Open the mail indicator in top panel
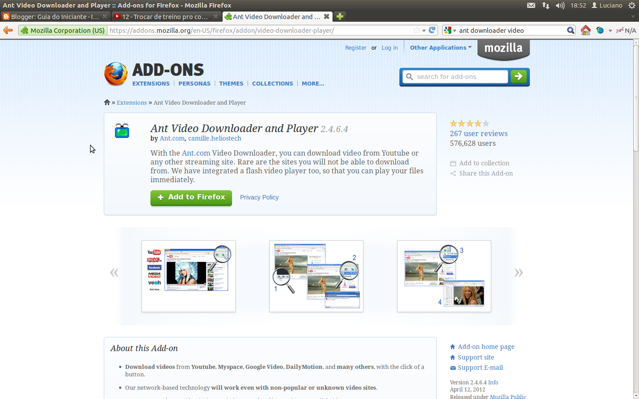Screen dimensions: 639x399 pyautogui.click(x=531, y=5)
